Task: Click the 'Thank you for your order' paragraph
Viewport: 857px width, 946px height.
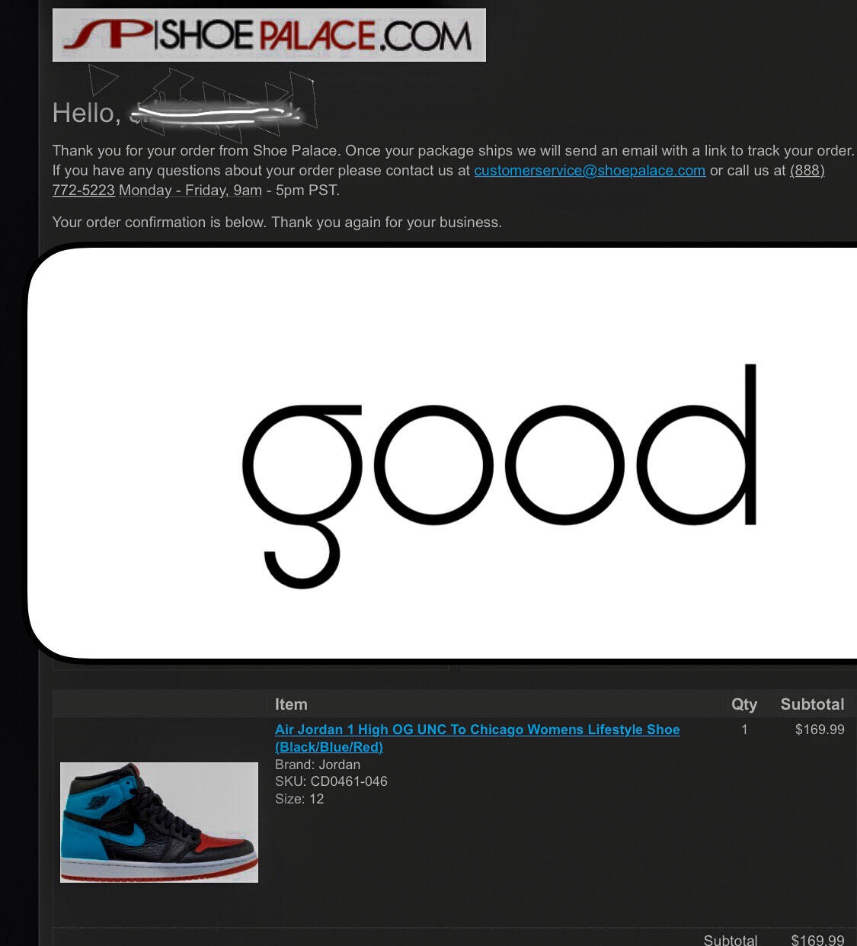Action: click(453, 171)
